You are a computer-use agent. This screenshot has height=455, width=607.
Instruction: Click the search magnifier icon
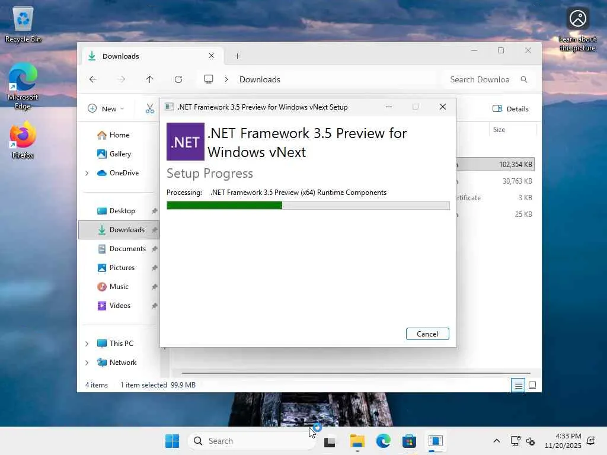[524, 79]
